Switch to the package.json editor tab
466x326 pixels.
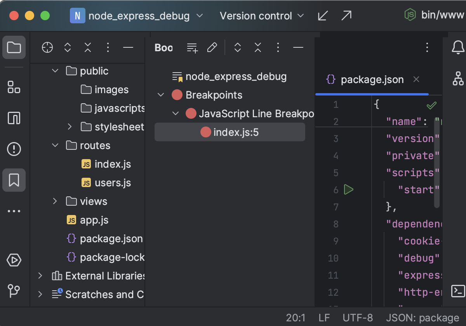tap(372, 80)
